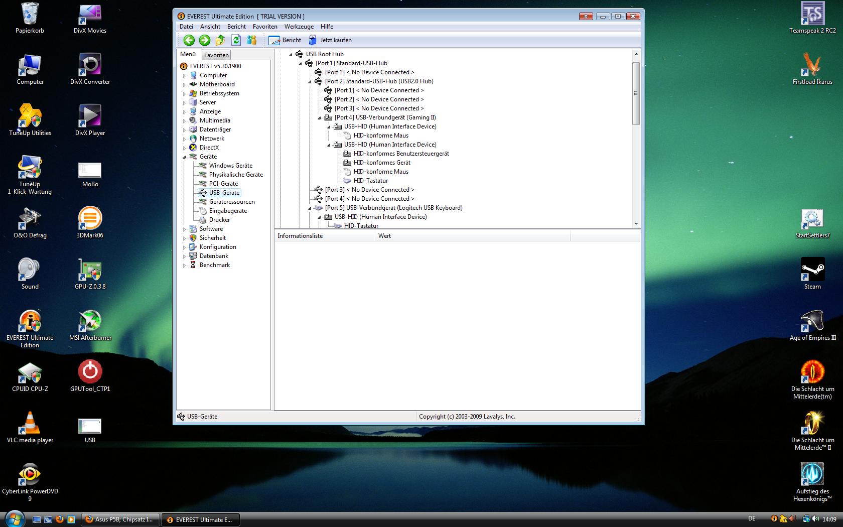The image size is (843, 527).
Task: Open the GPUTool_CTP1 desktop icon
Action: [x=90, y=376]
